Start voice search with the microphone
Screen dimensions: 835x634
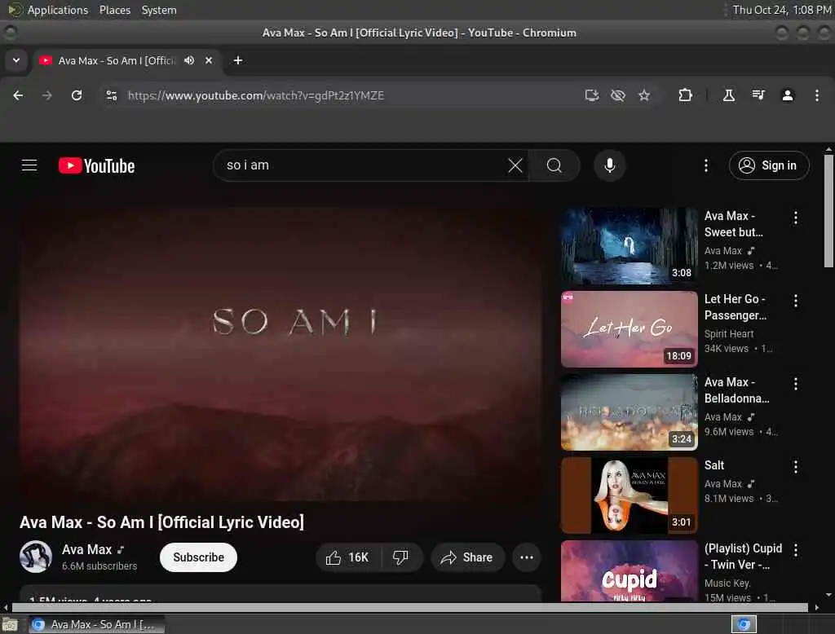(610, 165)
